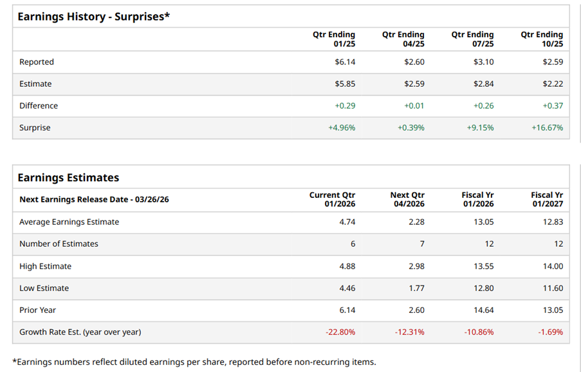This screenshot has height=372, width=581.
Task: Click the "Qtr Ending 01/25" column header
Action: [x=334, y=39]
